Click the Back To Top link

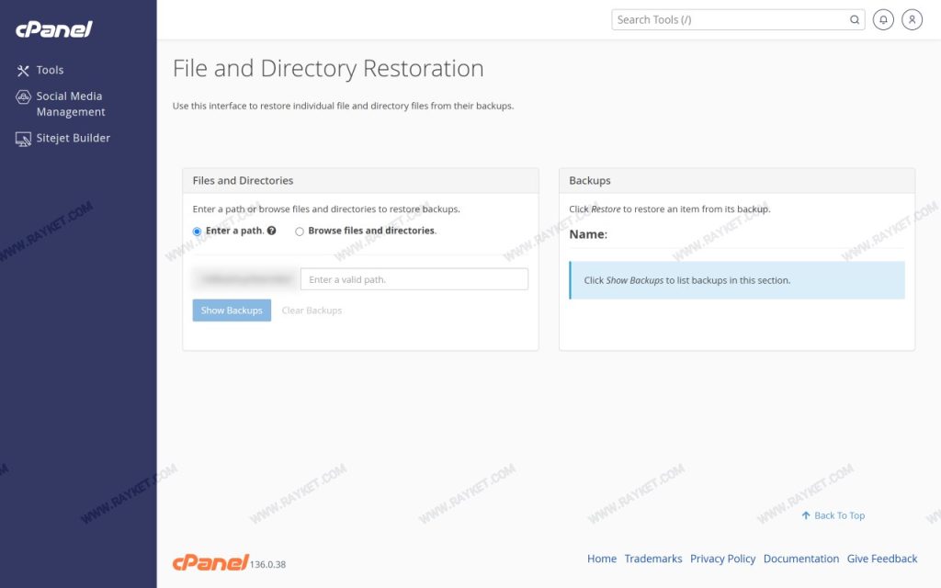(x=833, y=515)
